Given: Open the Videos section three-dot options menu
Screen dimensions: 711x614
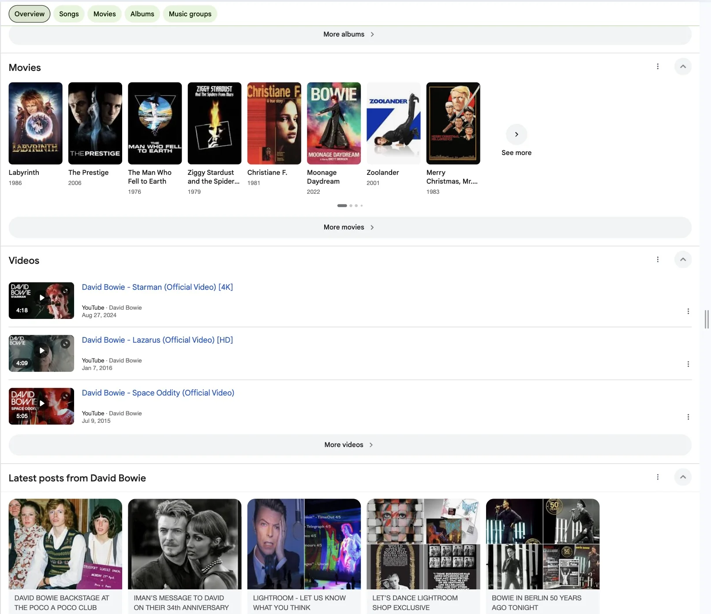Looking at the screenshot, I should tap(658, 259).
